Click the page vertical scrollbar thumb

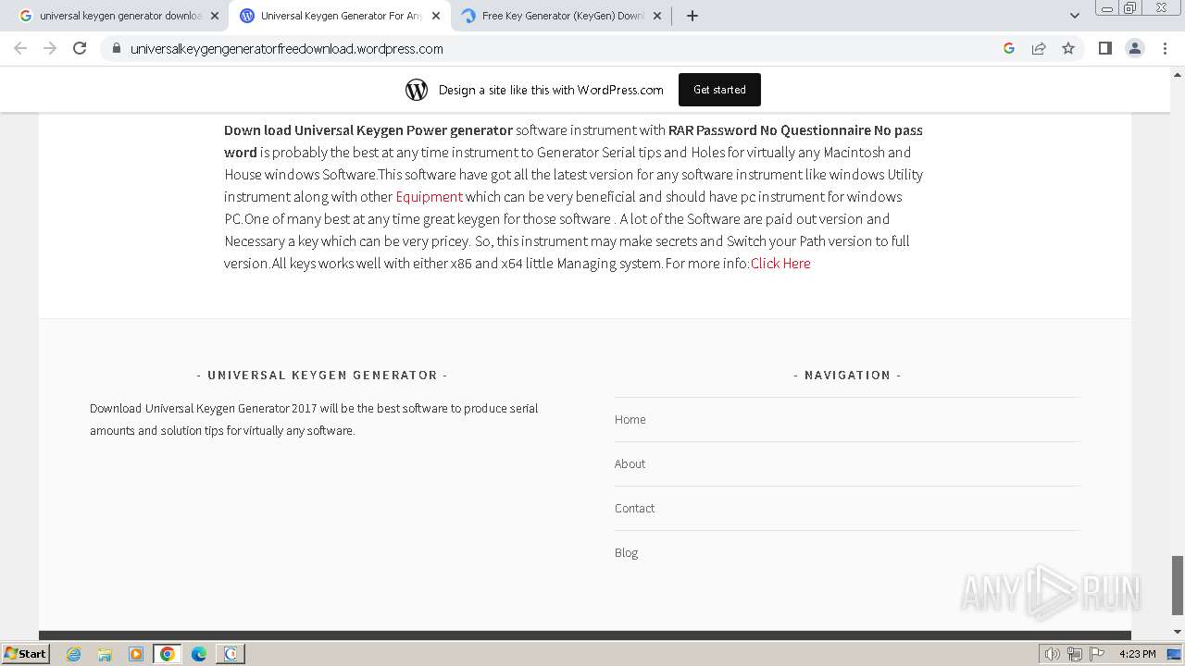pyautogui.click(x=1178, y=585)
